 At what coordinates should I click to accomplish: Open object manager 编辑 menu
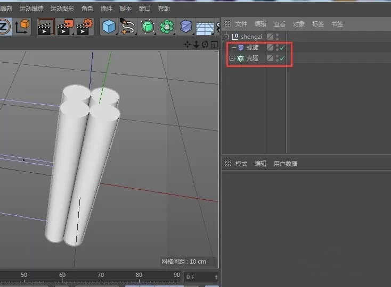point(260,24)
